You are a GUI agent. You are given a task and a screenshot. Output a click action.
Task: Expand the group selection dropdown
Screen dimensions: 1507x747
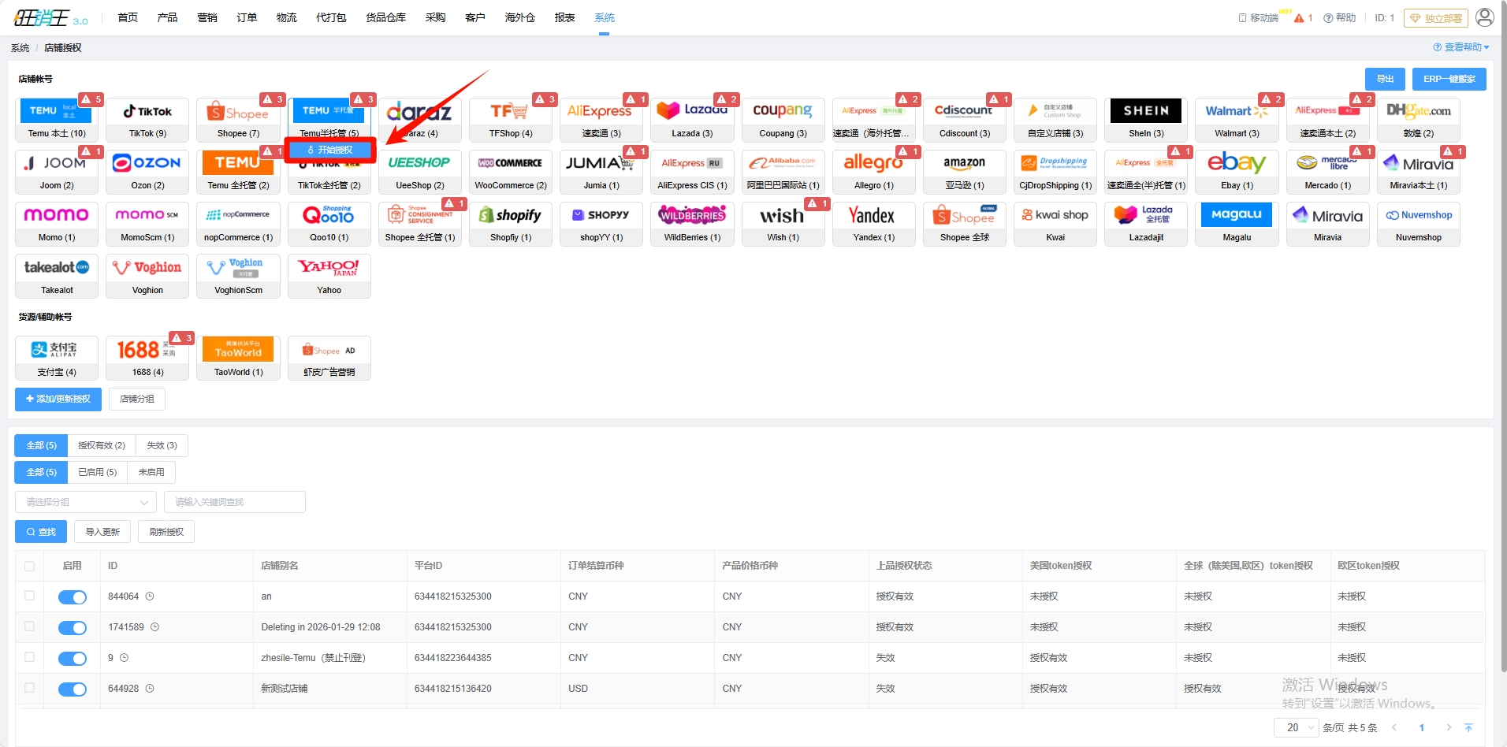click(x=86, y=502)
